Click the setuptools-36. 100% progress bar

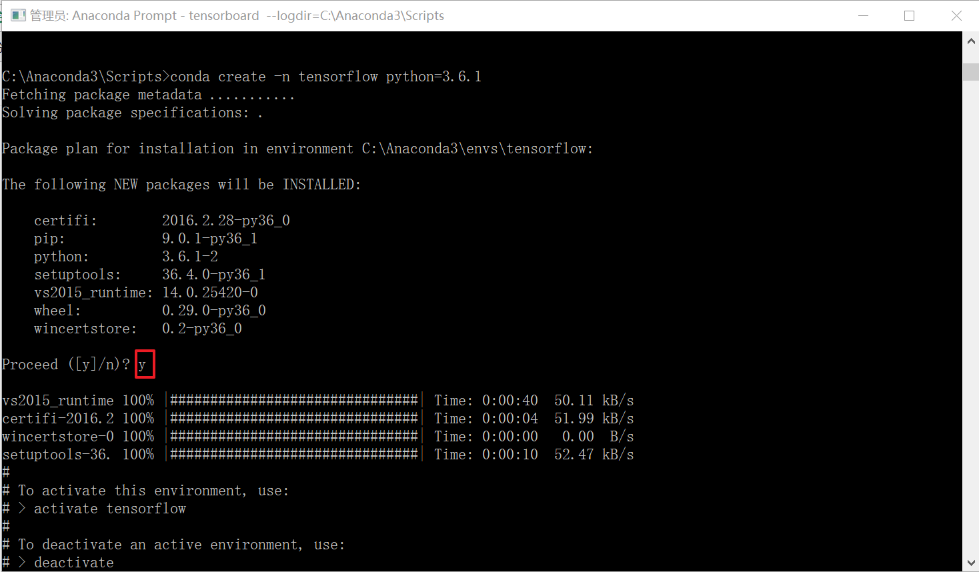294,455
